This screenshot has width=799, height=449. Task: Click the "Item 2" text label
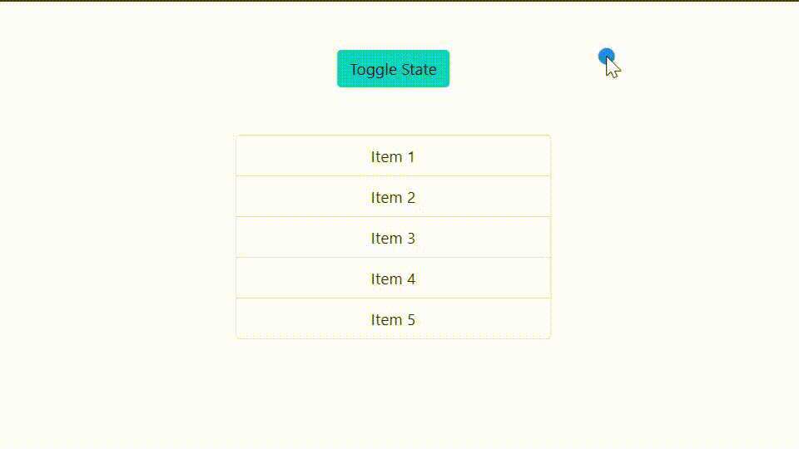click(393, 198)
